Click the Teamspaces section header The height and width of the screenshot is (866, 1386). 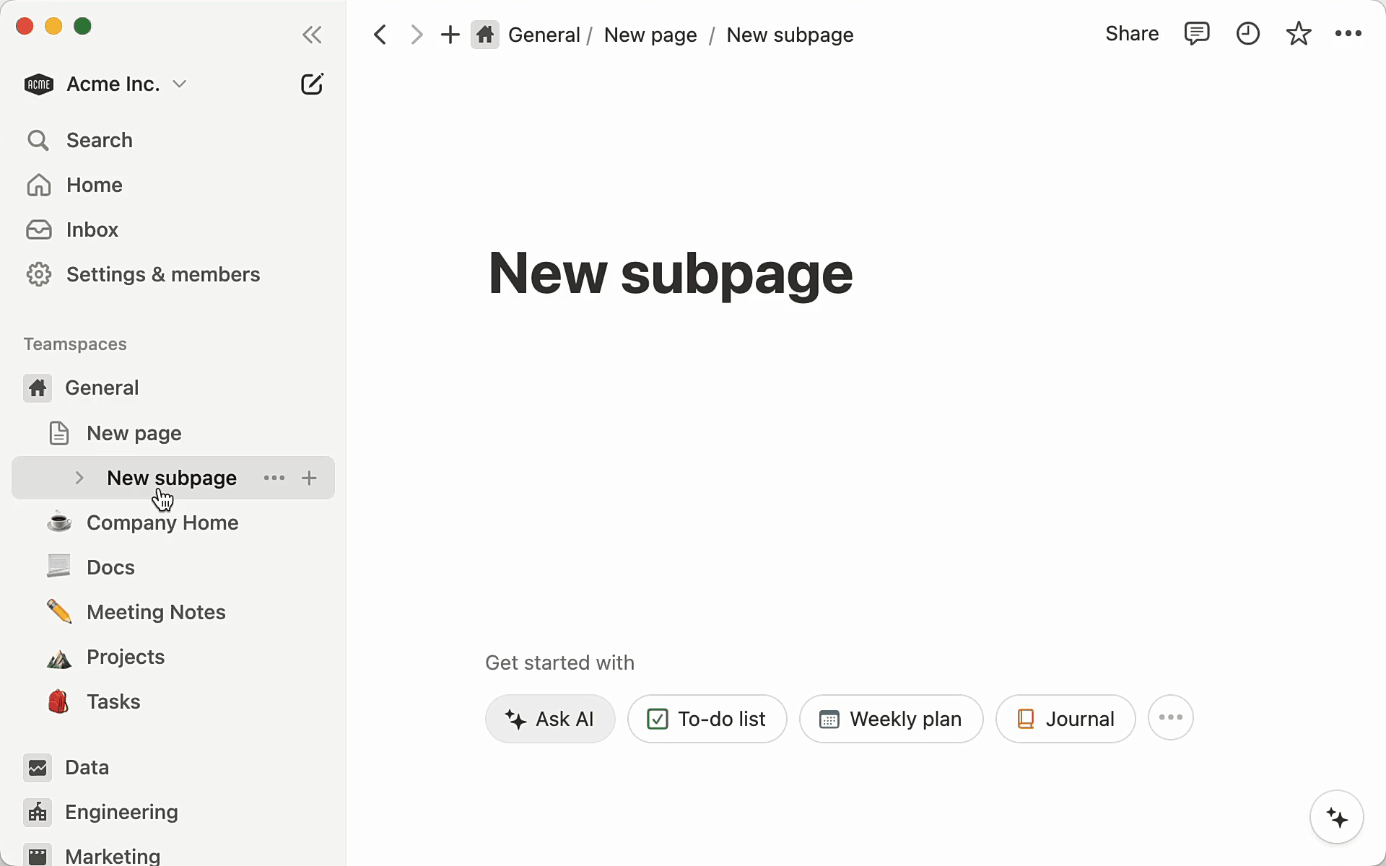pos(75,344)
